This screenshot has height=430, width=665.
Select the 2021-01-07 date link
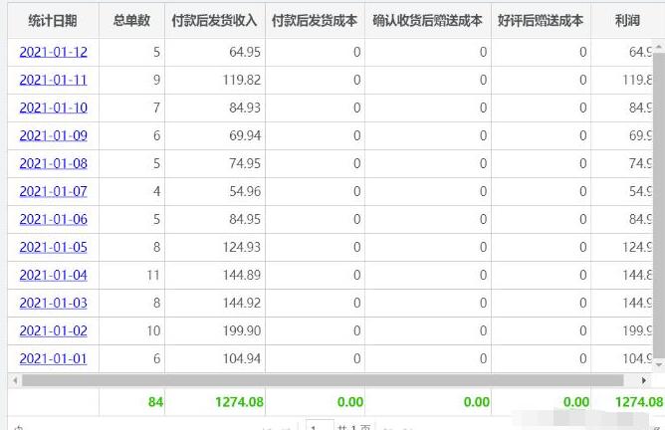click(53, 191)
